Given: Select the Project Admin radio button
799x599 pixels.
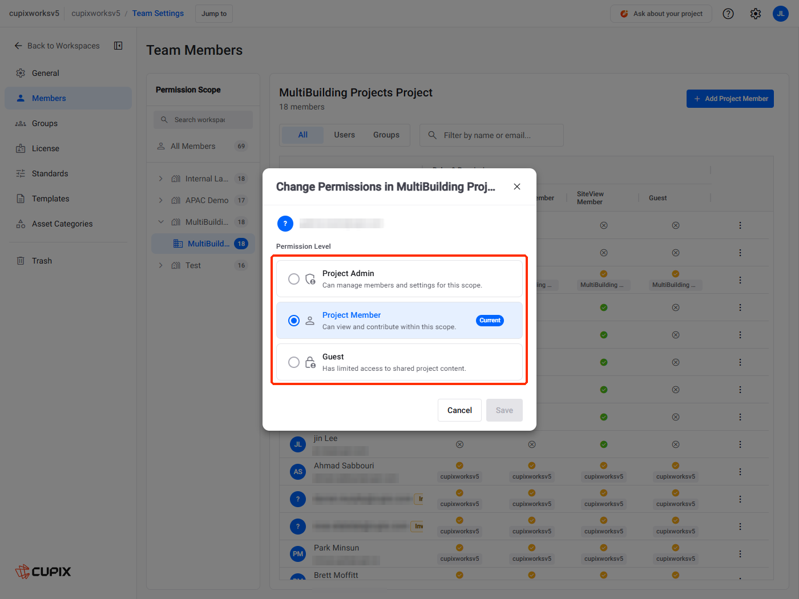Looking at the screenshot, I should (x=293, y=279).
